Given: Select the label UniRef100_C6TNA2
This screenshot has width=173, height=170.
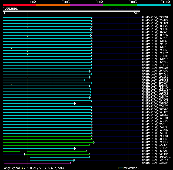Looking at the screenshot, I should (155, 115).
